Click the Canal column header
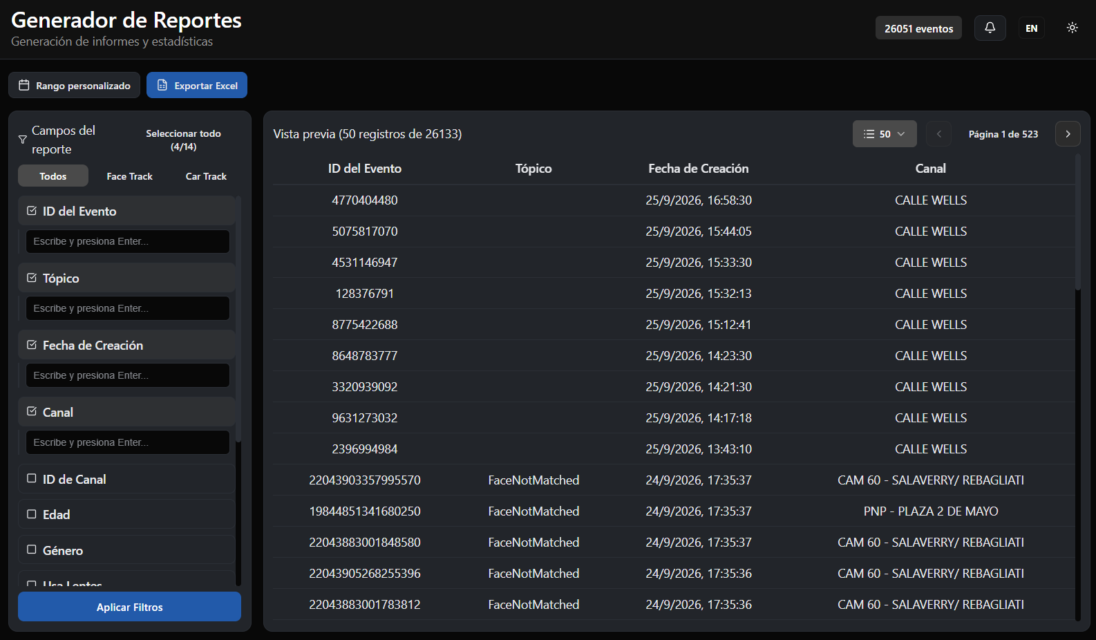 coord(930,168)
